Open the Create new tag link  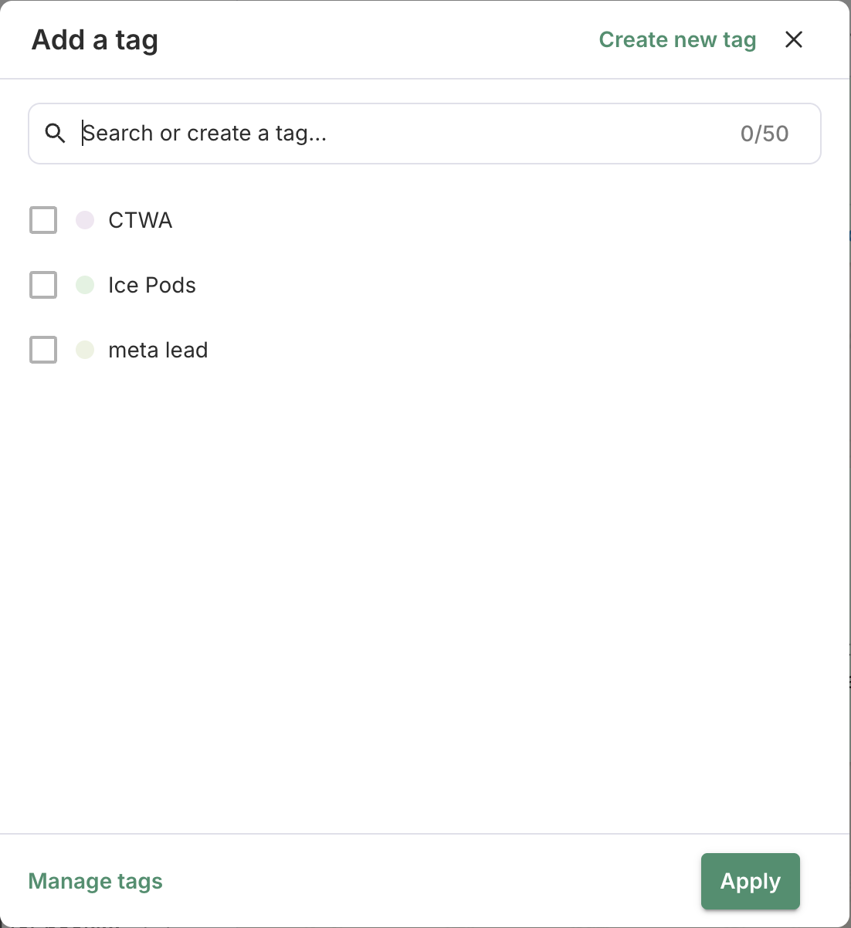[x=677, y=40]
